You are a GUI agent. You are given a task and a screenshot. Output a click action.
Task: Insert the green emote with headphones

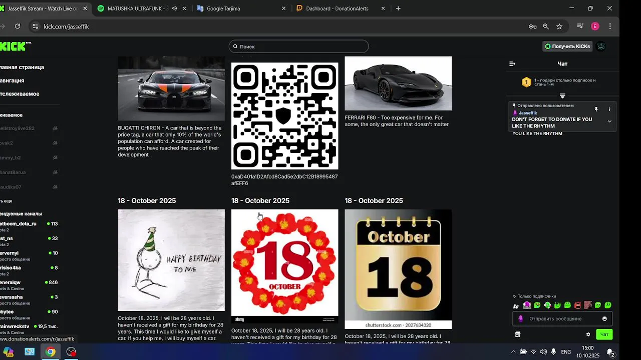pos(547,305)
